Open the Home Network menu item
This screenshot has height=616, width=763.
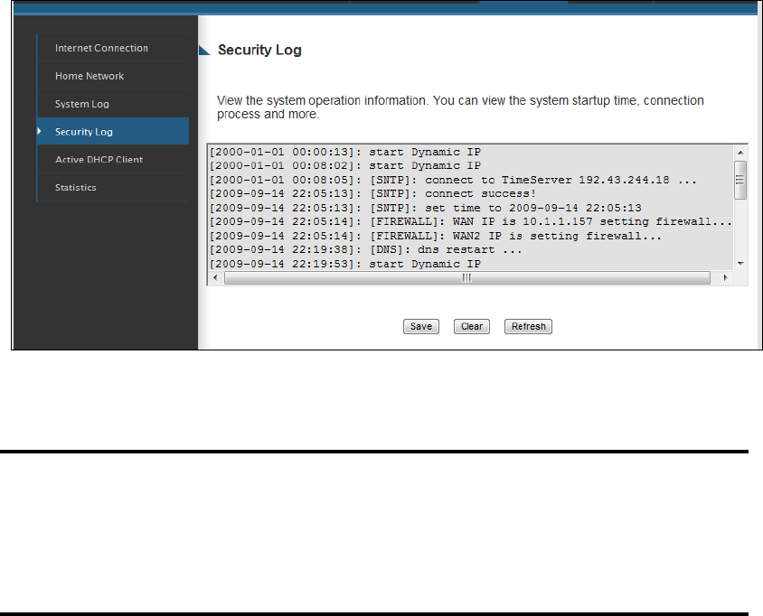[113, 76]
